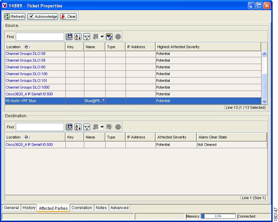Image resolution: width=278 pixels, height=222 pixels.
Task: Click the filter-rows icon in Source toolbar
Action: [109, 37]
